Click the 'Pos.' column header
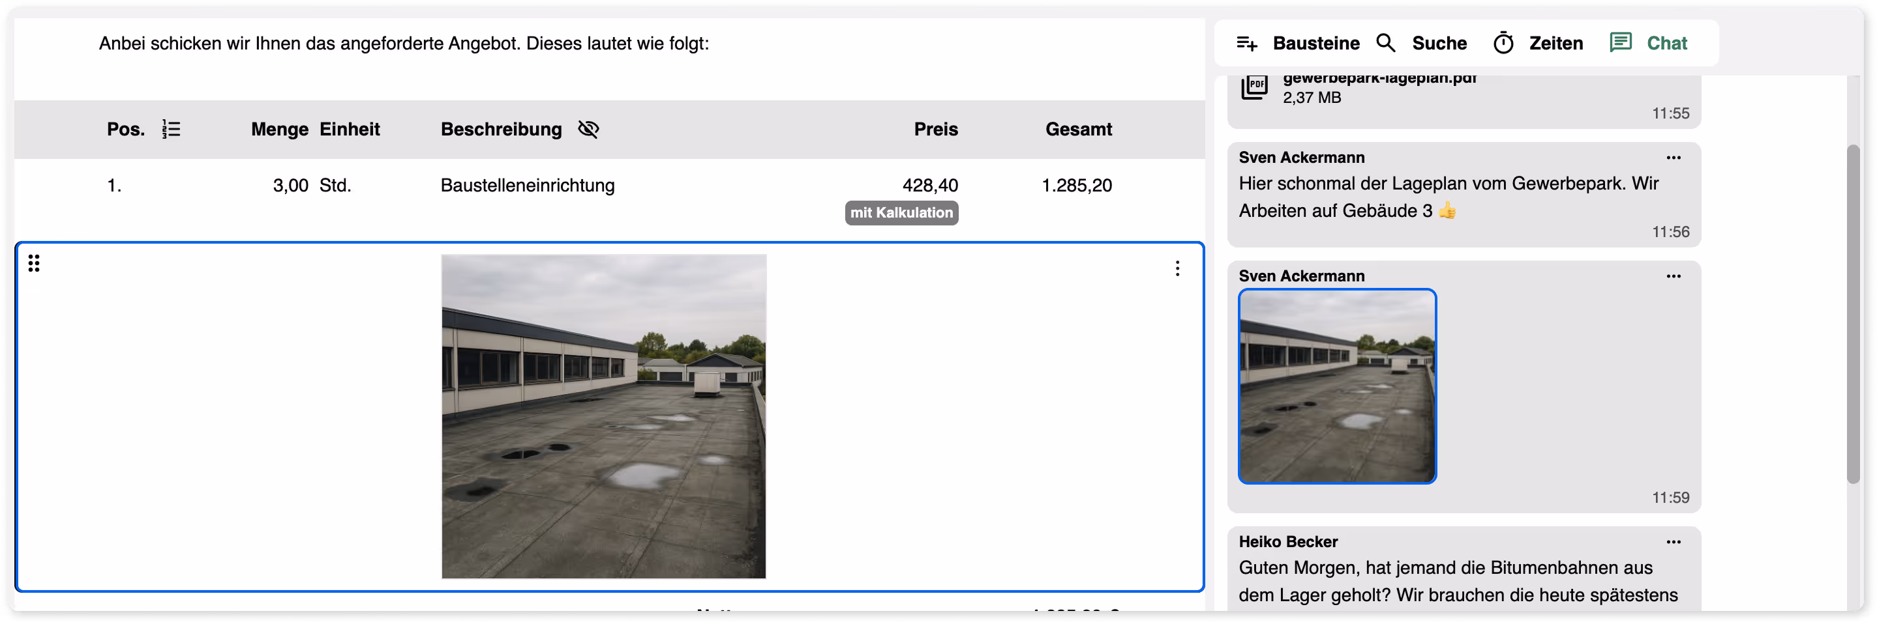Viewport: 1877px width, 624px height. 125,129
